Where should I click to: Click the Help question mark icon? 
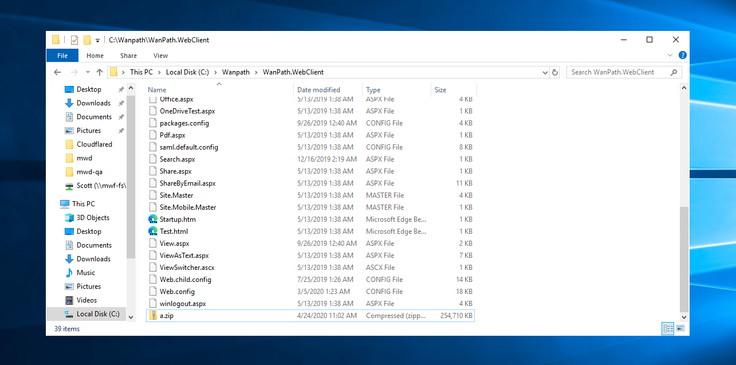(x=682, y=56)
